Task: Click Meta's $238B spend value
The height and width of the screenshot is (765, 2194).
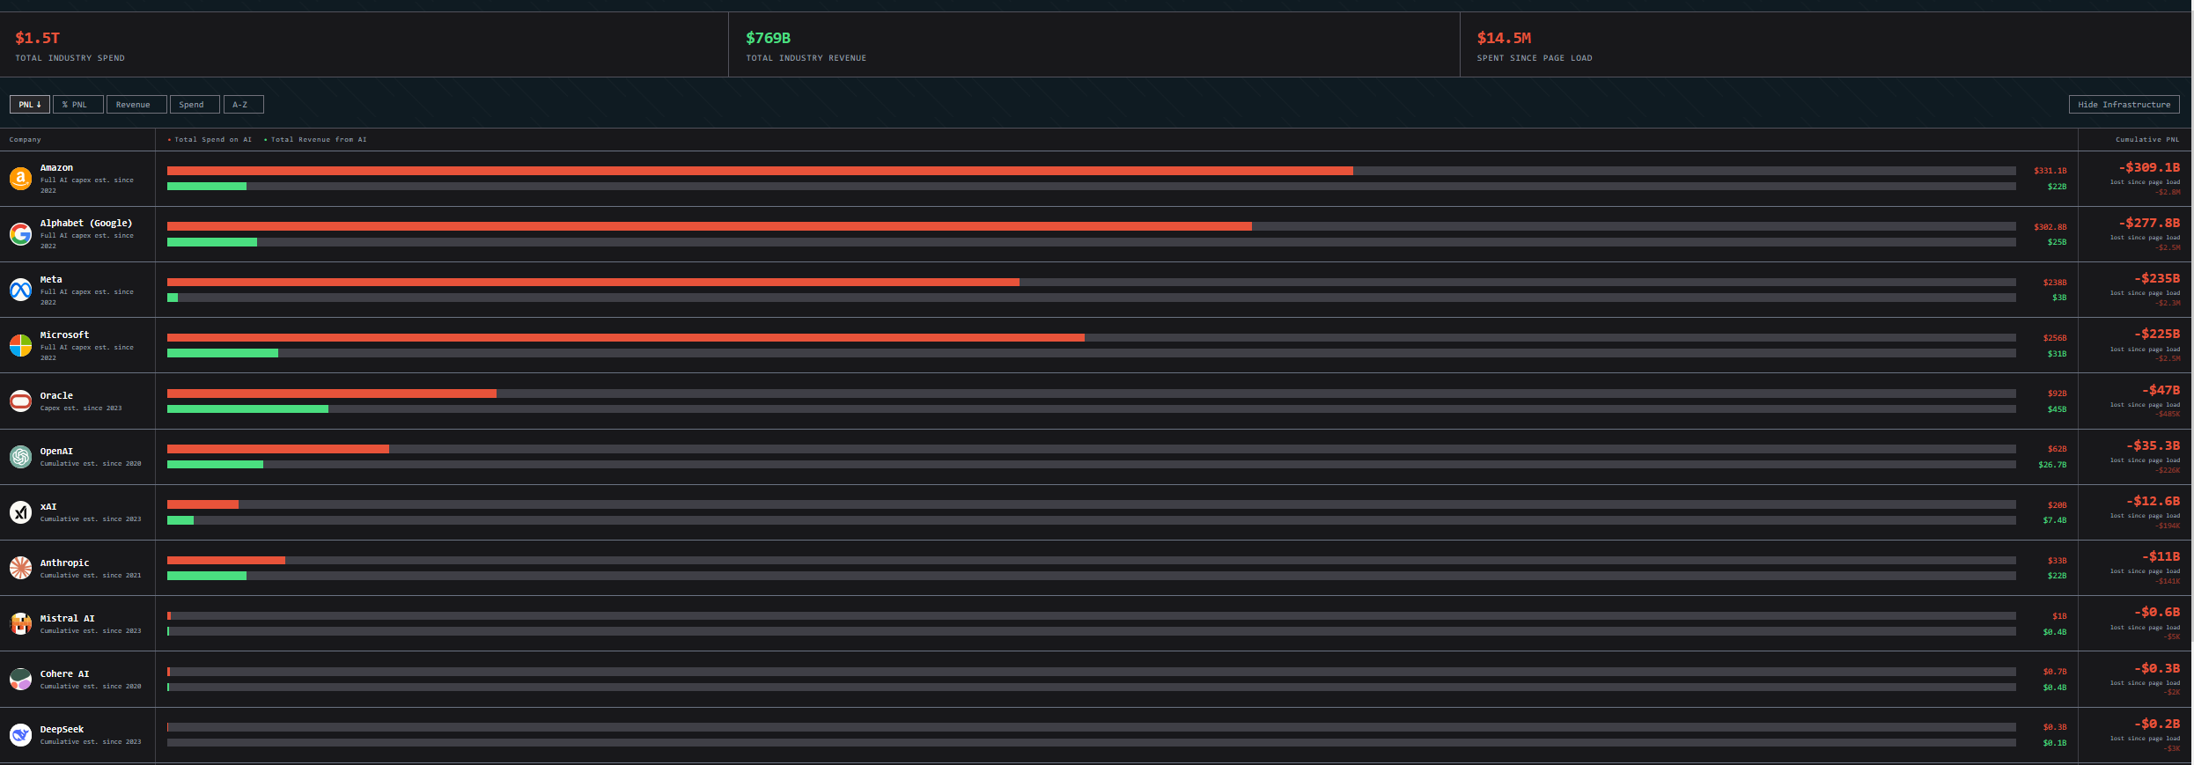Action: point(2055,283)
